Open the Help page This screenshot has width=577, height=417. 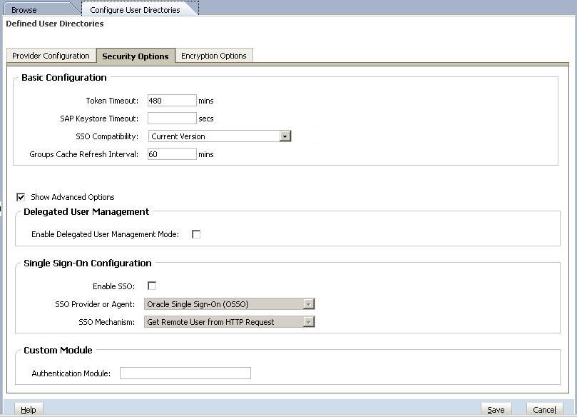28,409
